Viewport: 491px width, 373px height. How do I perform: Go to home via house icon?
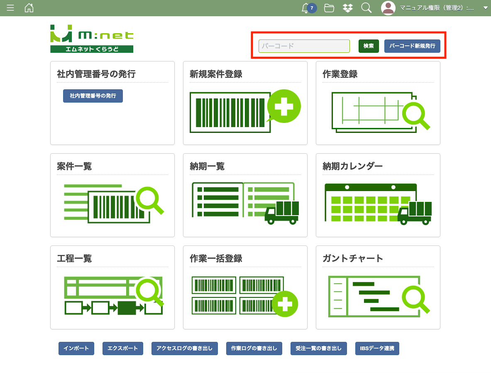[x=29, y=8]
